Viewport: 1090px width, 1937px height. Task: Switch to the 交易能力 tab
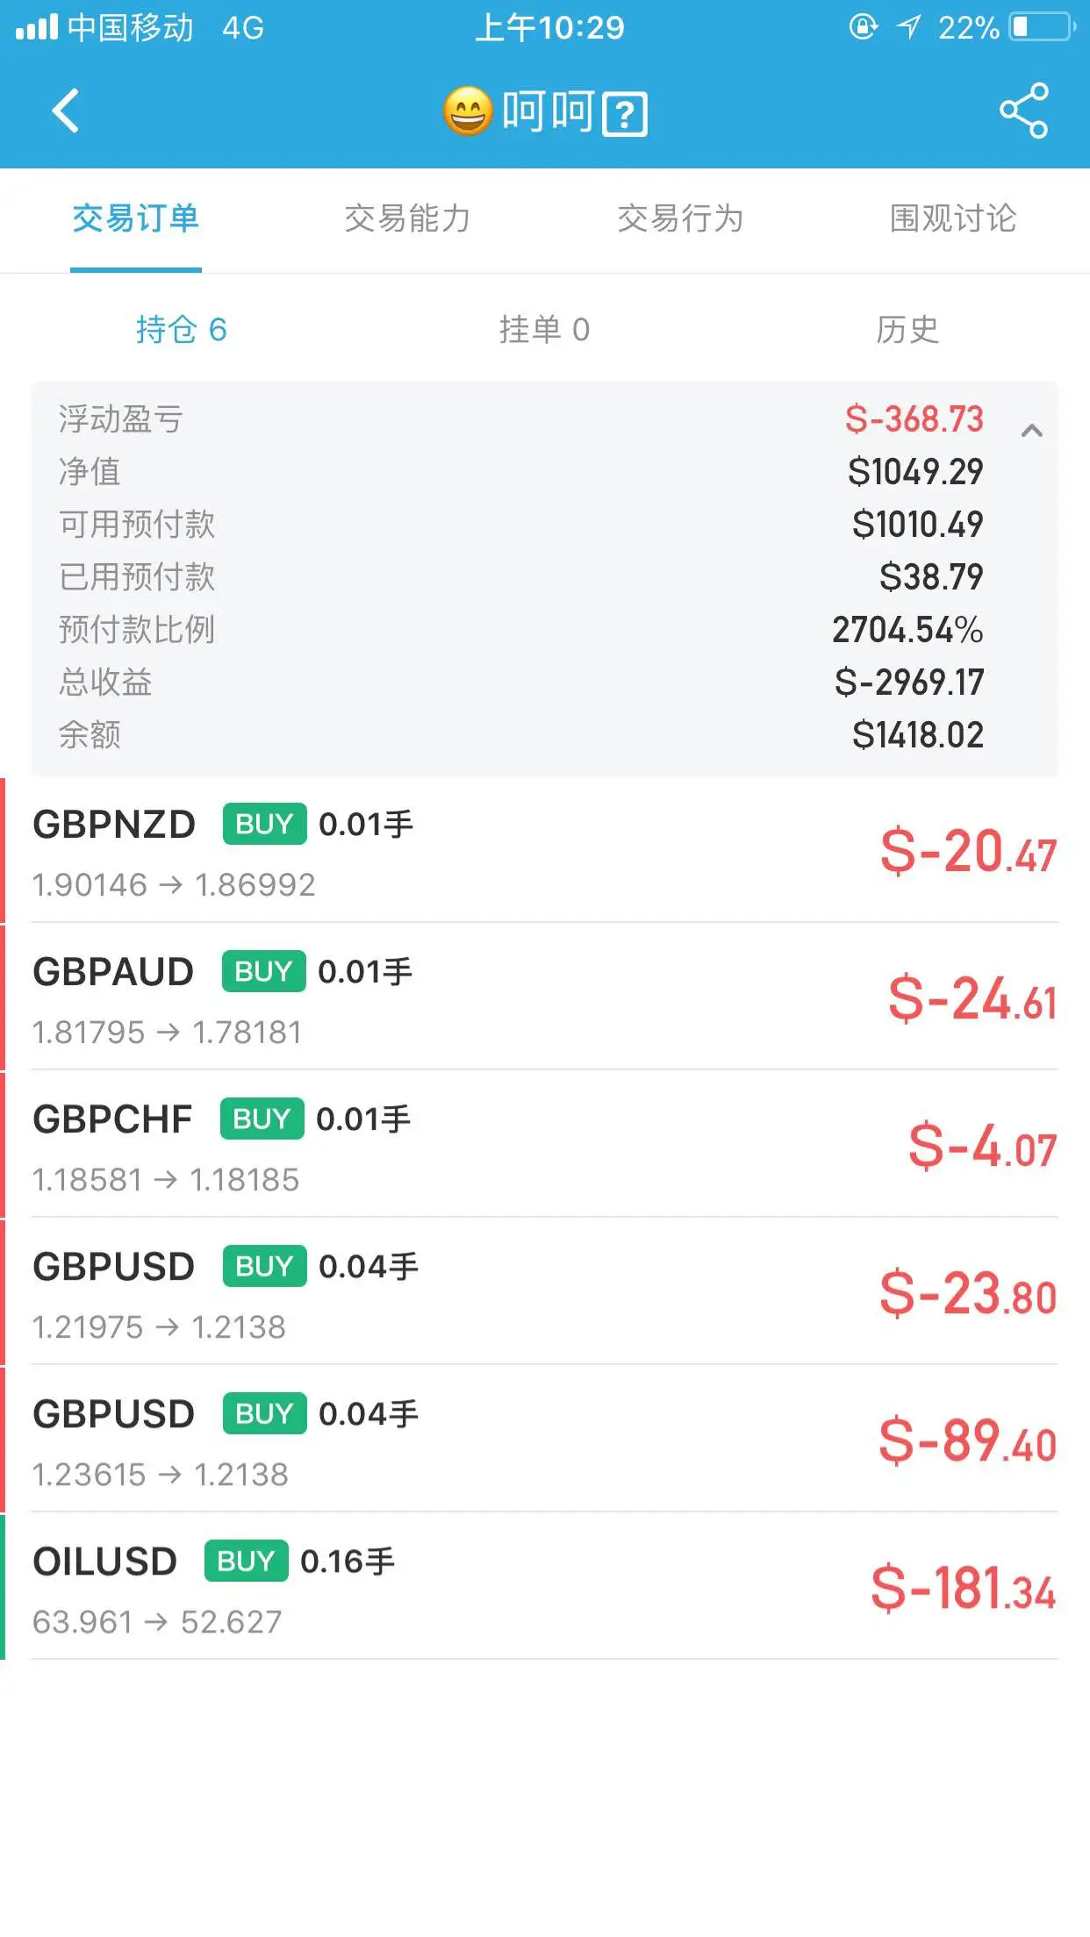click(x=407, y=218)
